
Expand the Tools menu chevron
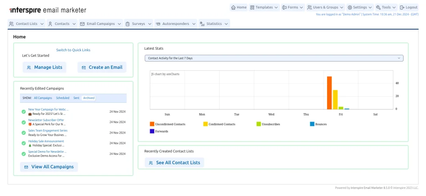pos(394,7)
